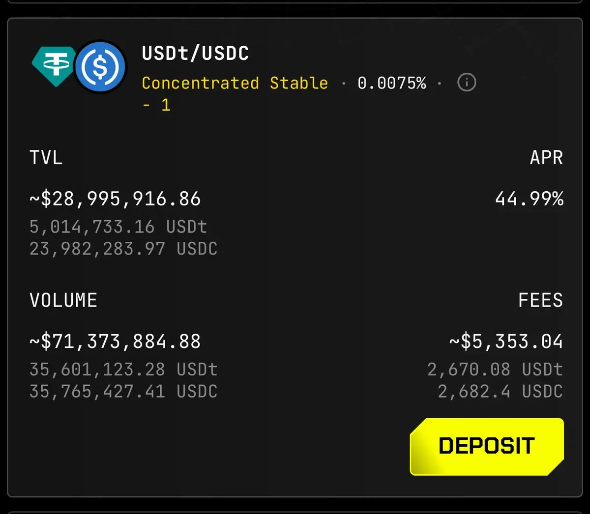Click the 23,982,283.97 USDC reserve line
590x514 pixels.
click(123, 249)
